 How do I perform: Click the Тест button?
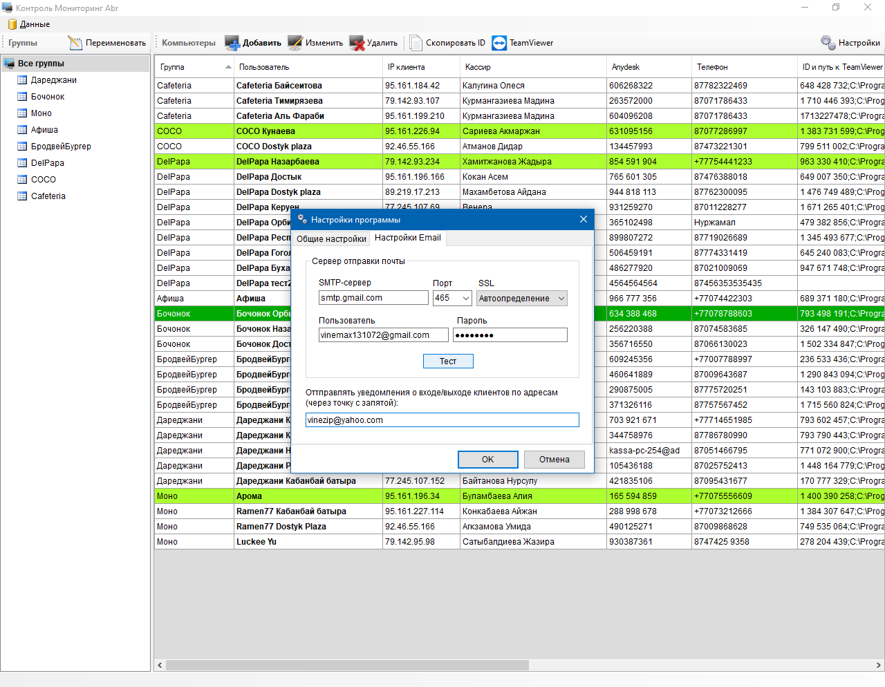pyautogui.click(x=448, y=361)
